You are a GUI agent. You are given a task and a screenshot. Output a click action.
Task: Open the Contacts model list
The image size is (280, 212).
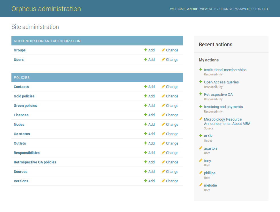pyautogui.click(x=21, y=87)
